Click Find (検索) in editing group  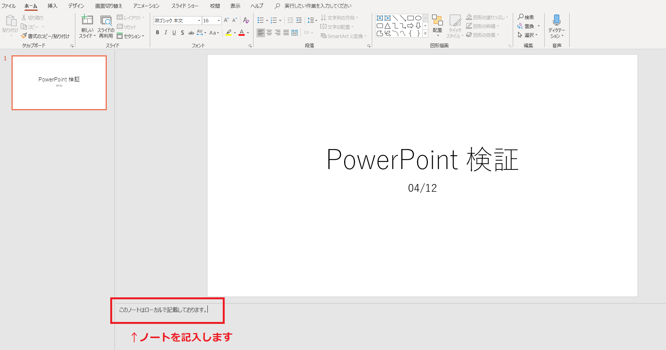[526, 17]
